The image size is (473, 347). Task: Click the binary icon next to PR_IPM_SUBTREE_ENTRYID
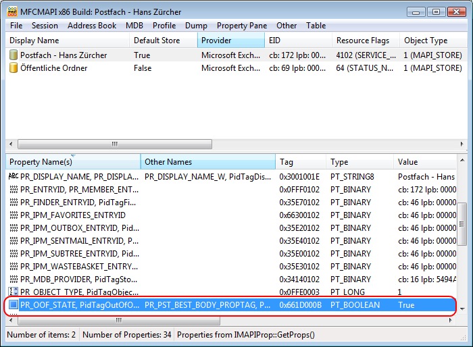[x=14, y=254]
